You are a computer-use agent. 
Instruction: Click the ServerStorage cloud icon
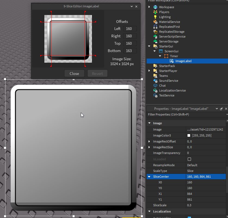155,41
